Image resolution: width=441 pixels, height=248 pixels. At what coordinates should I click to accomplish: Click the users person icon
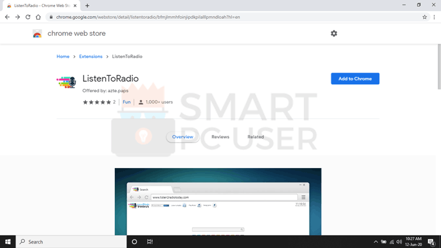coord(141,102)
